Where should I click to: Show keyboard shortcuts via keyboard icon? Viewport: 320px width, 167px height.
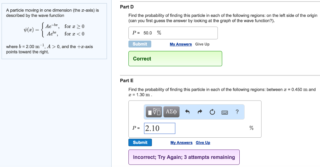pos(225,112)
